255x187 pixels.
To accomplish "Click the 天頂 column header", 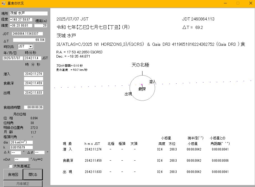I will (x=134, y=144).
